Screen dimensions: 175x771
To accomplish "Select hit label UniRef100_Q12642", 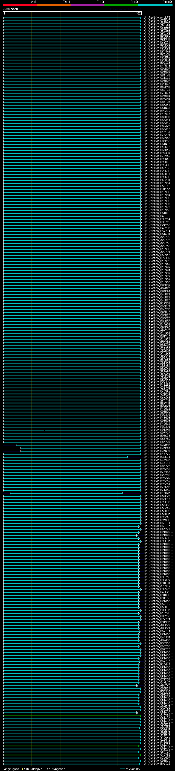I will [x=157, y=740].
